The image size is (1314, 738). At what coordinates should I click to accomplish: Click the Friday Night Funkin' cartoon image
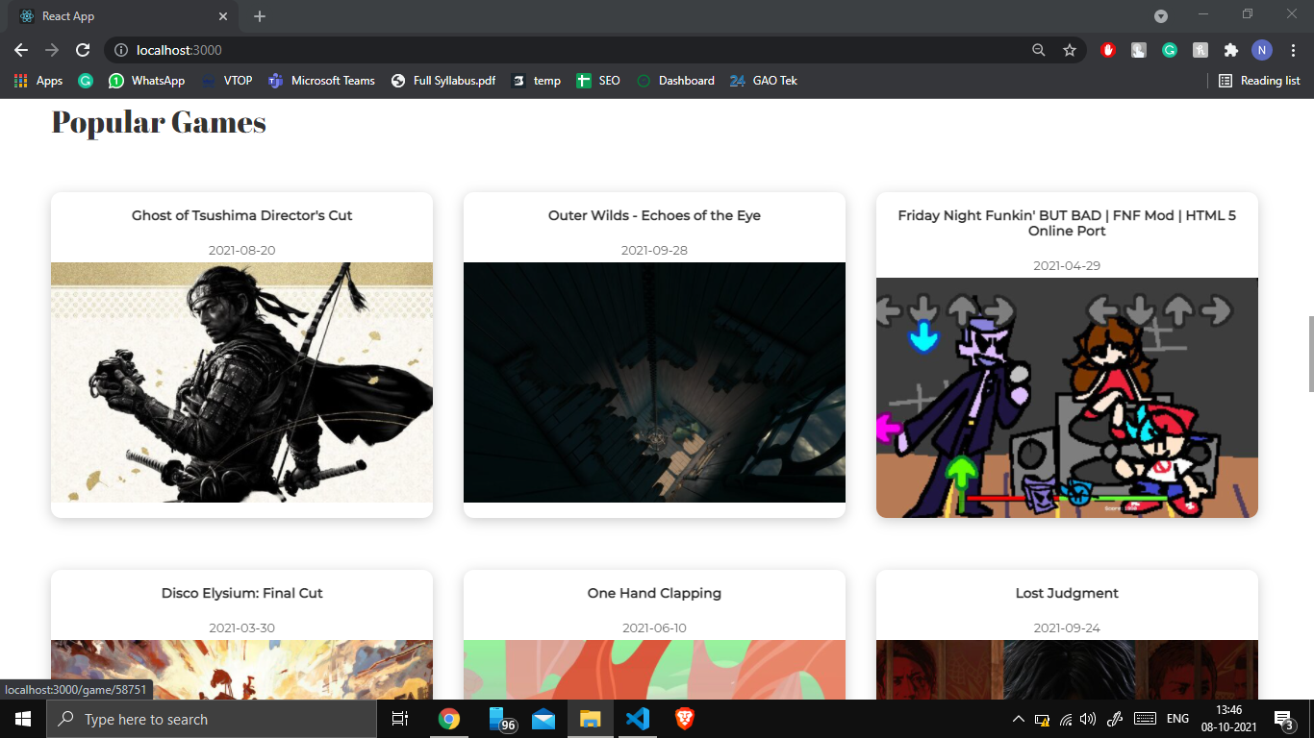[x=1067, y=398]
